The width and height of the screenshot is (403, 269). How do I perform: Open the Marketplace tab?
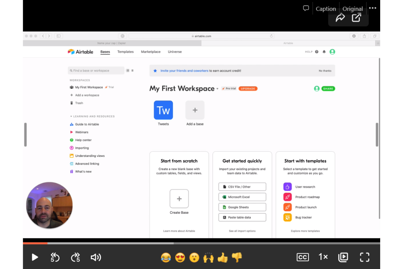151,52
